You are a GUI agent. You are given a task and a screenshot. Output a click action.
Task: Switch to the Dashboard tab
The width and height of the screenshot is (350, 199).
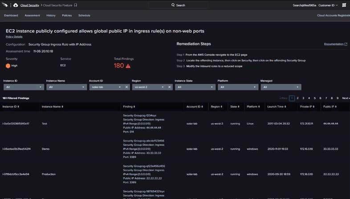[11, 16]
